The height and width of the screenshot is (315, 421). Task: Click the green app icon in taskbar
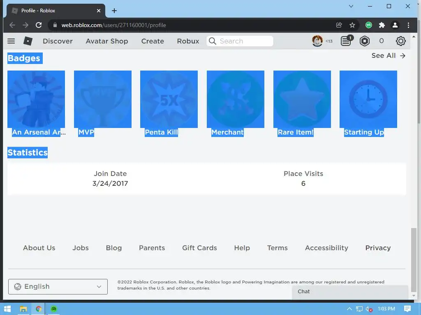pyautogui.click(x=54, y=309)
